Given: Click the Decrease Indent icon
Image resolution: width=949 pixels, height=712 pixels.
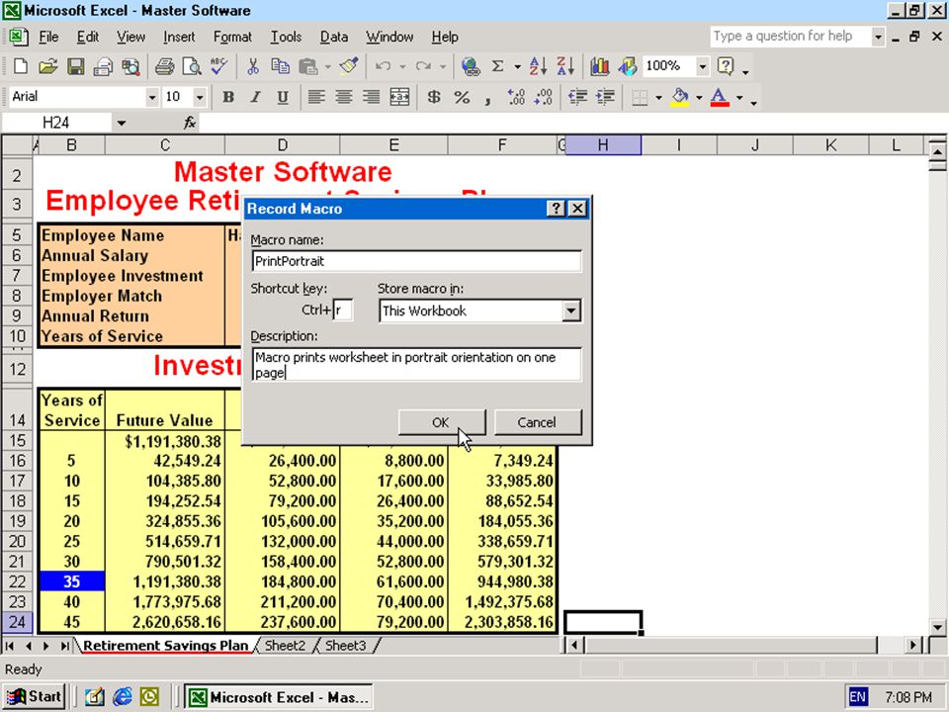Looking at the screenshot, I should [578, 97].
